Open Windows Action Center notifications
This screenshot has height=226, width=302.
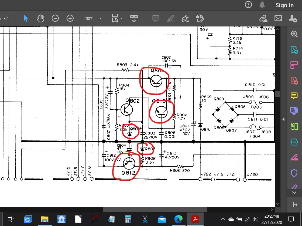point(291,219)
